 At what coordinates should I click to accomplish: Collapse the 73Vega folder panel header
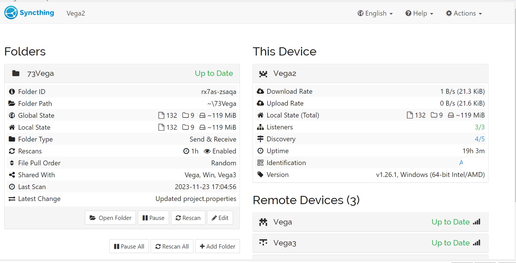pos(122,74)
